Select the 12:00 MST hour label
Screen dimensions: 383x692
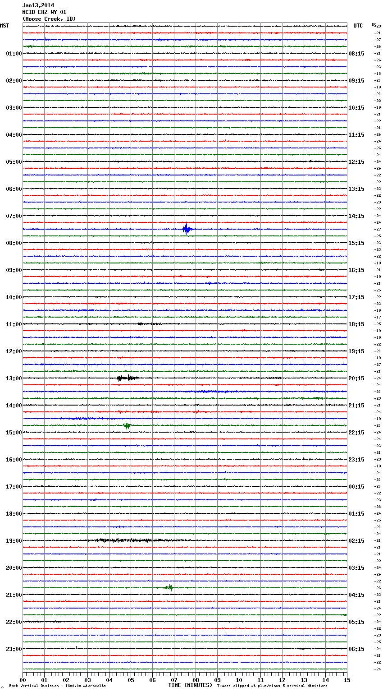(14, 351)
